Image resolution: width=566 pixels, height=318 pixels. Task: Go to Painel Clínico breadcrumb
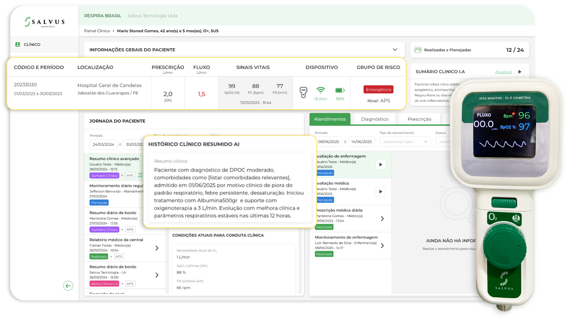(x=97, y=31)
